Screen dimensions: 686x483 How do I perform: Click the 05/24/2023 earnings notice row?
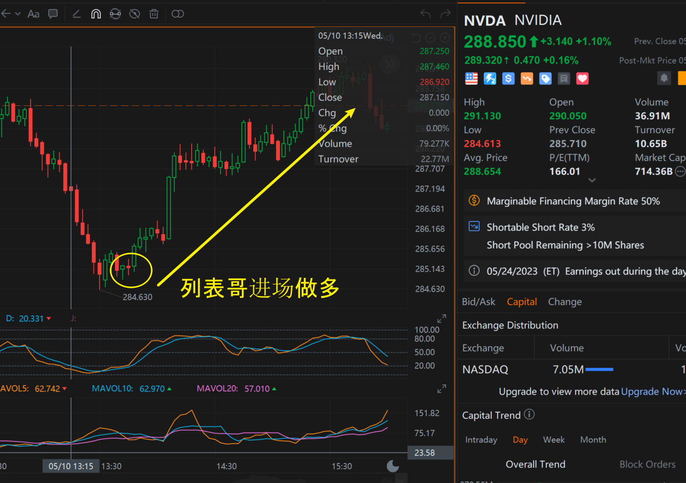tap(575, 271)
